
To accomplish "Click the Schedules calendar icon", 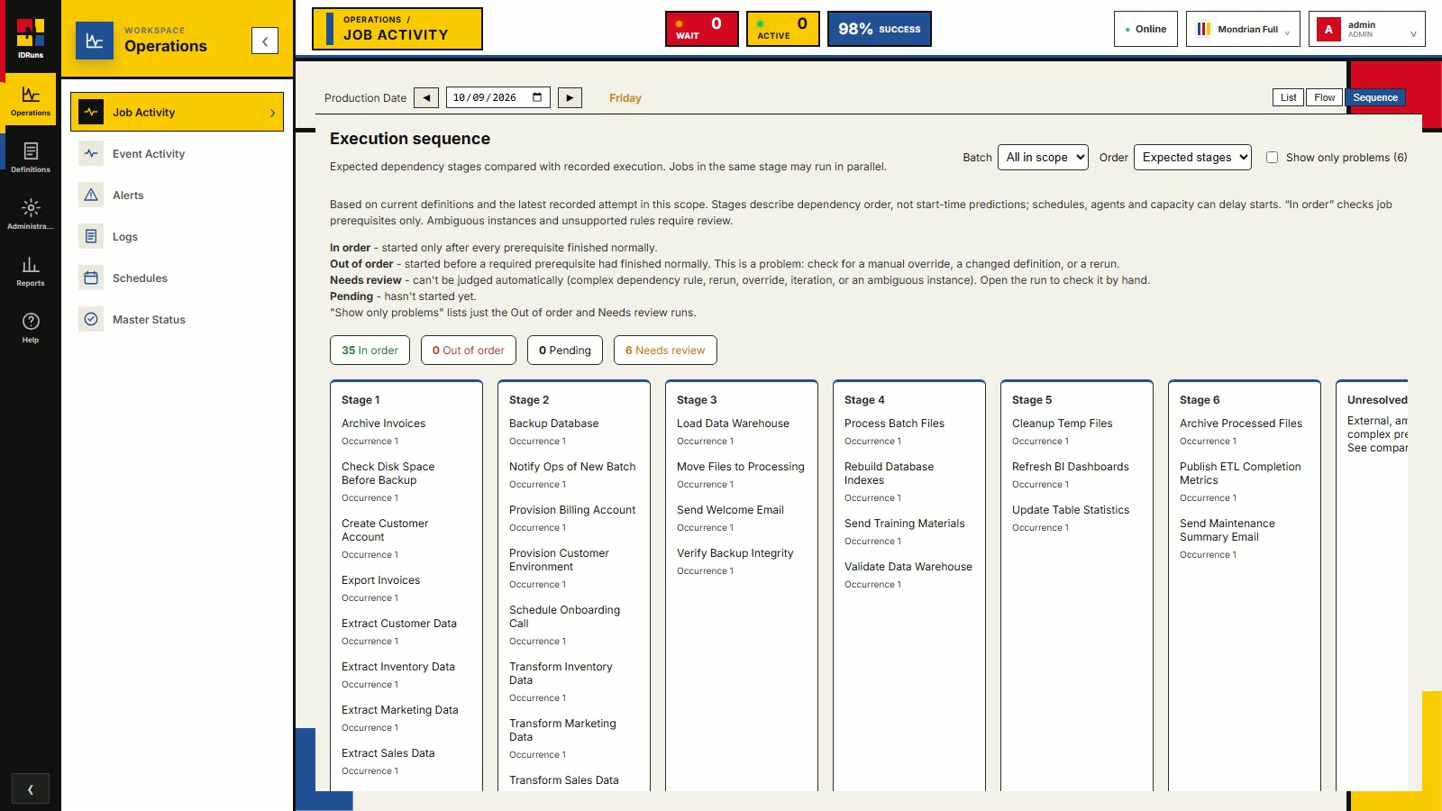I will pos(91,278).
